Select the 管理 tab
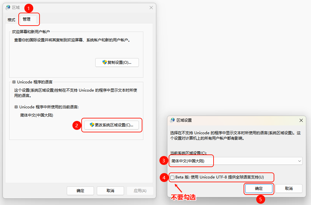Viewport: 311px width, 205px height. (27, 19)
